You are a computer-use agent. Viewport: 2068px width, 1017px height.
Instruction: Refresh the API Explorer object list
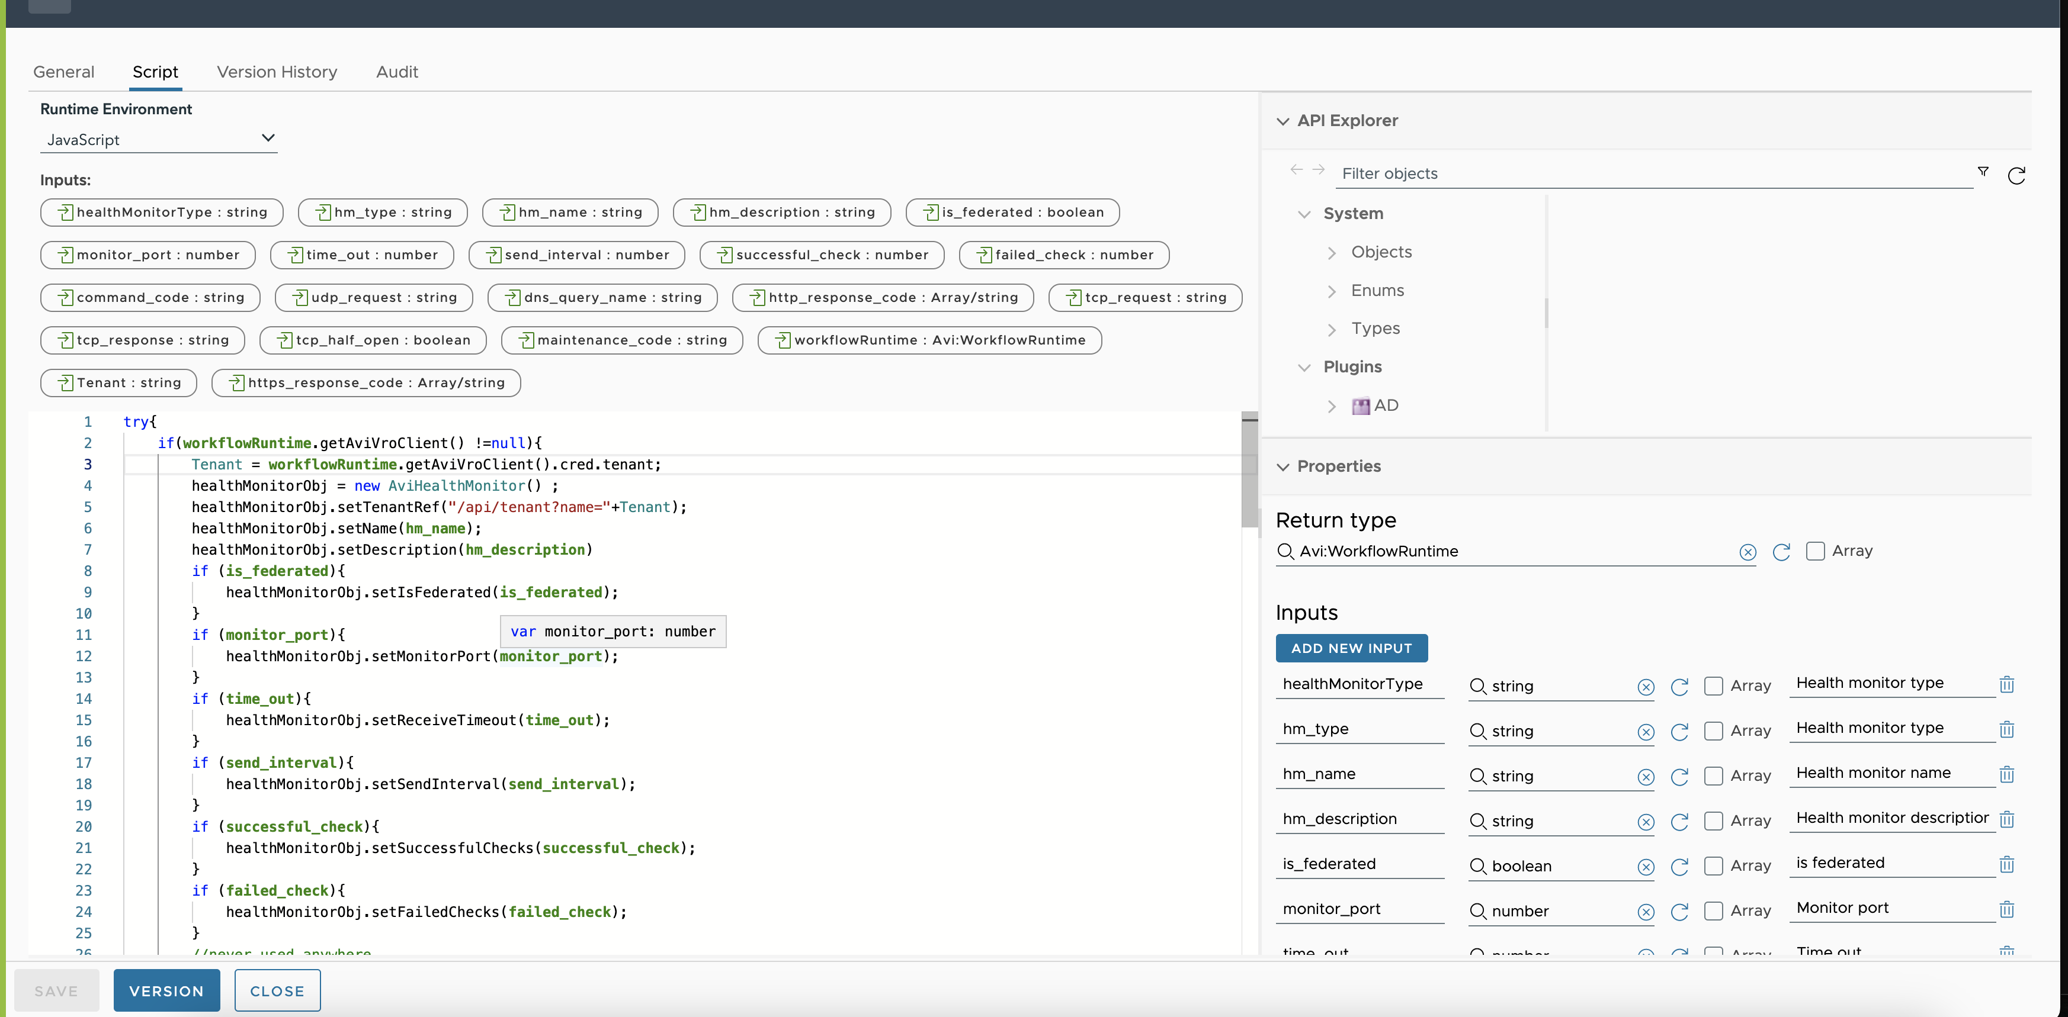(x=2018, y=176)
